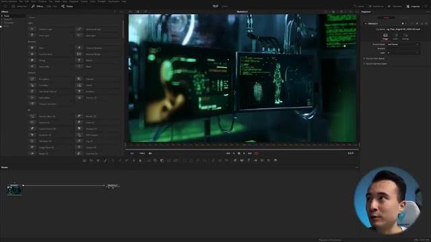This screenshot has width=431, height=242.
Task: Click the Effects list scrollbar
Action: (123, 29)
